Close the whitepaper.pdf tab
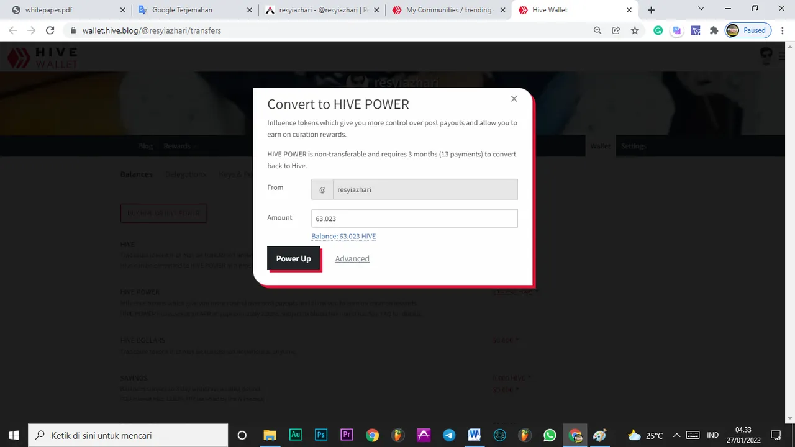Viewport: 795px width, 447px height. (x=122, y=10)
